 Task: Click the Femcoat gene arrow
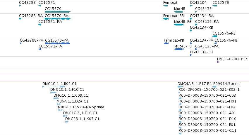(166, 6)
